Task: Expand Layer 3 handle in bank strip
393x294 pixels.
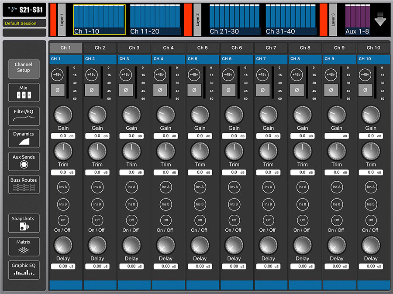Action: (x=333, y=20)
